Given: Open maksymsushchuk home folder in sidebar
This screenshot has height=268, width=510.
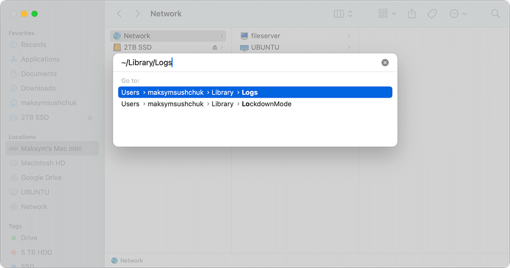Looking at the screenshot, I should (x=49, y=103).
